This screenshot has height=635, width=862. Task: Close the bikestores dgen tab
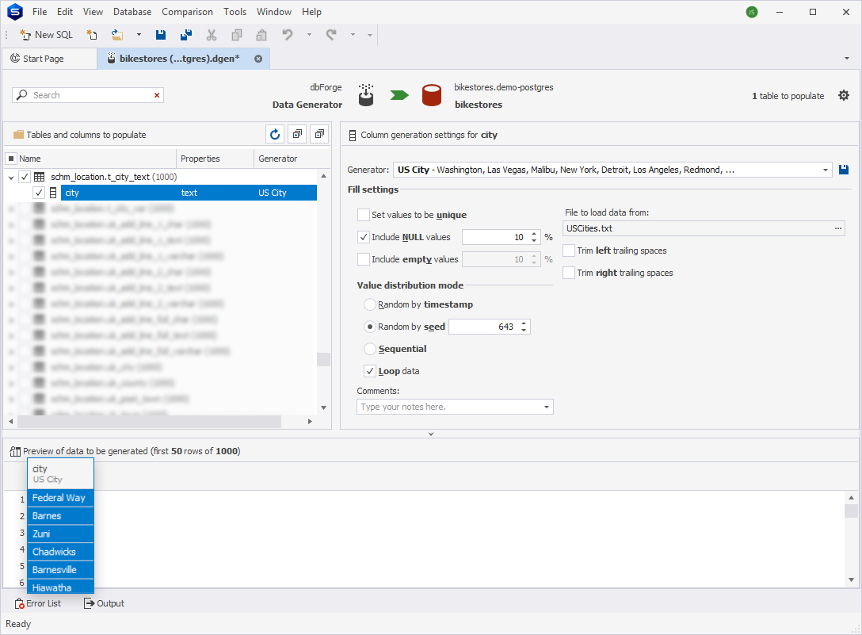click(x=257, y=59)
